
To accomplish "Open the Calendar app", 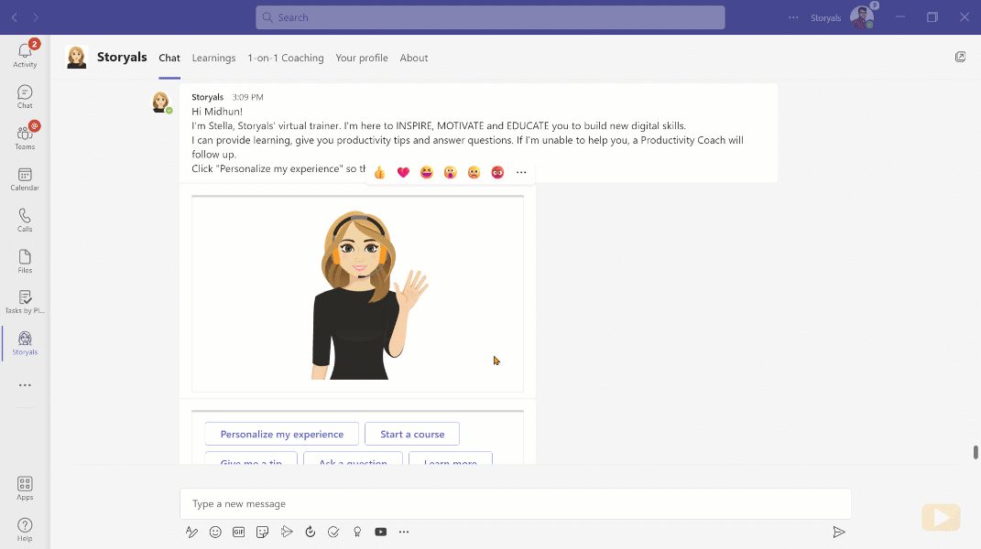I will click(x=25, y=178).
